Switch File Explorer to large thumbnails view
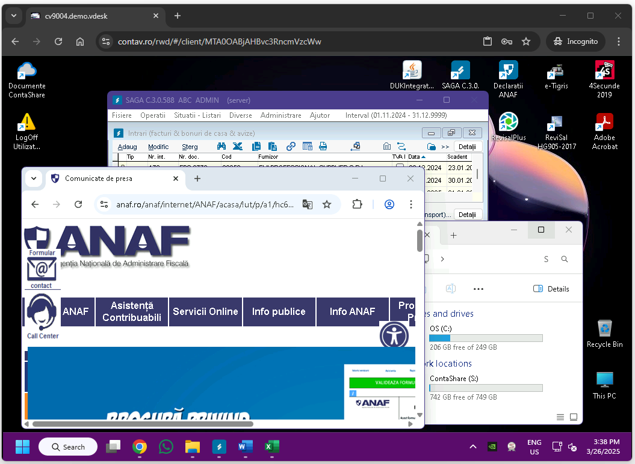 click(x=574, y=417)
